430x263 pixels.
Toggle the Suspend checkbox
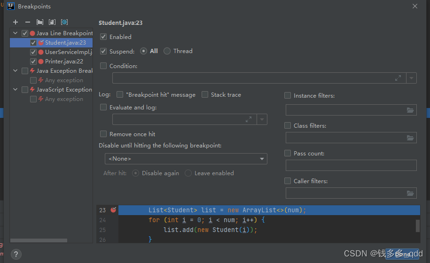[103, 51]
